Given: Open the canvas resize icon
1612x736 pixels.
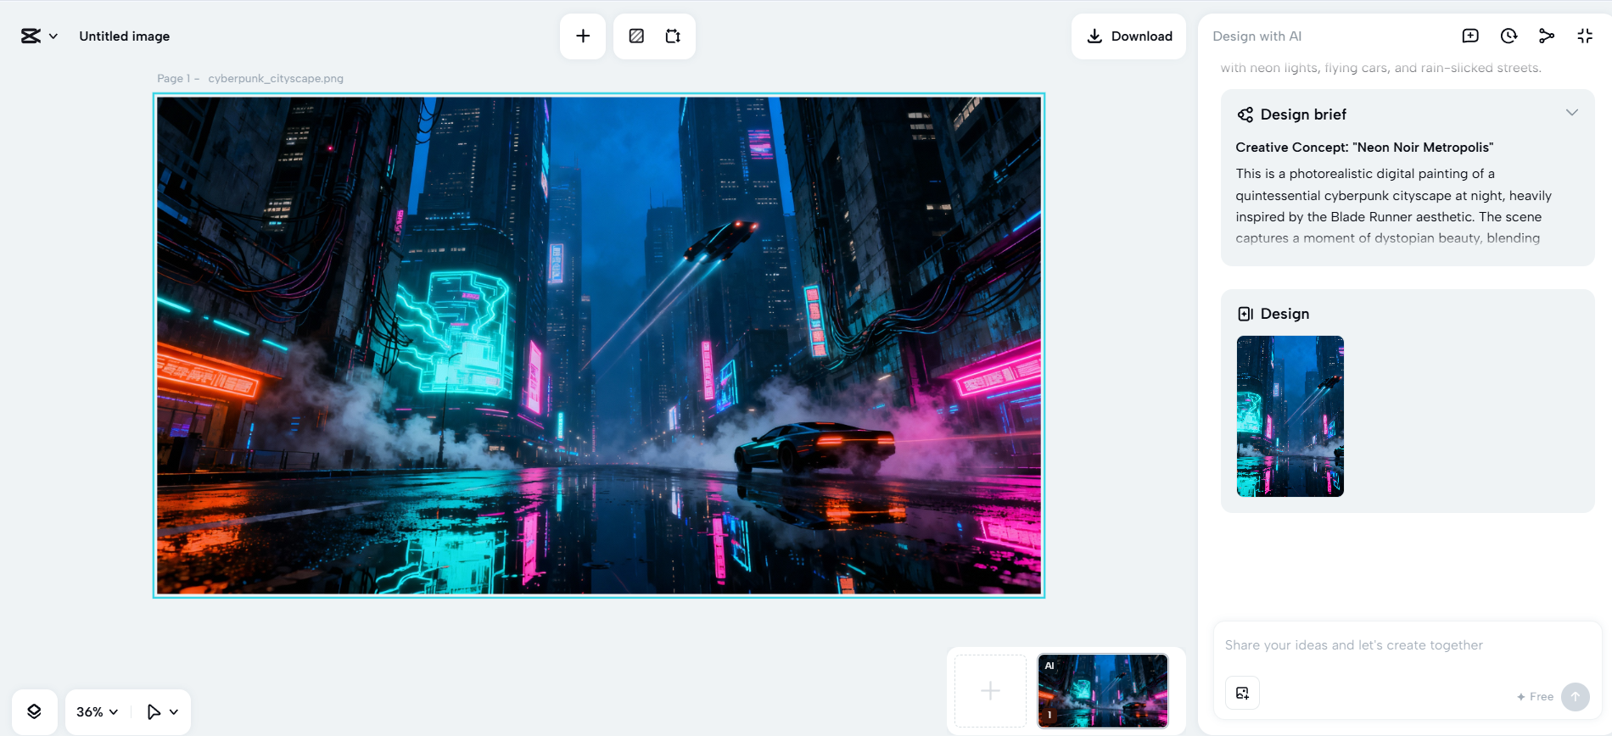Looking at the screenshot, I should 673,36.
